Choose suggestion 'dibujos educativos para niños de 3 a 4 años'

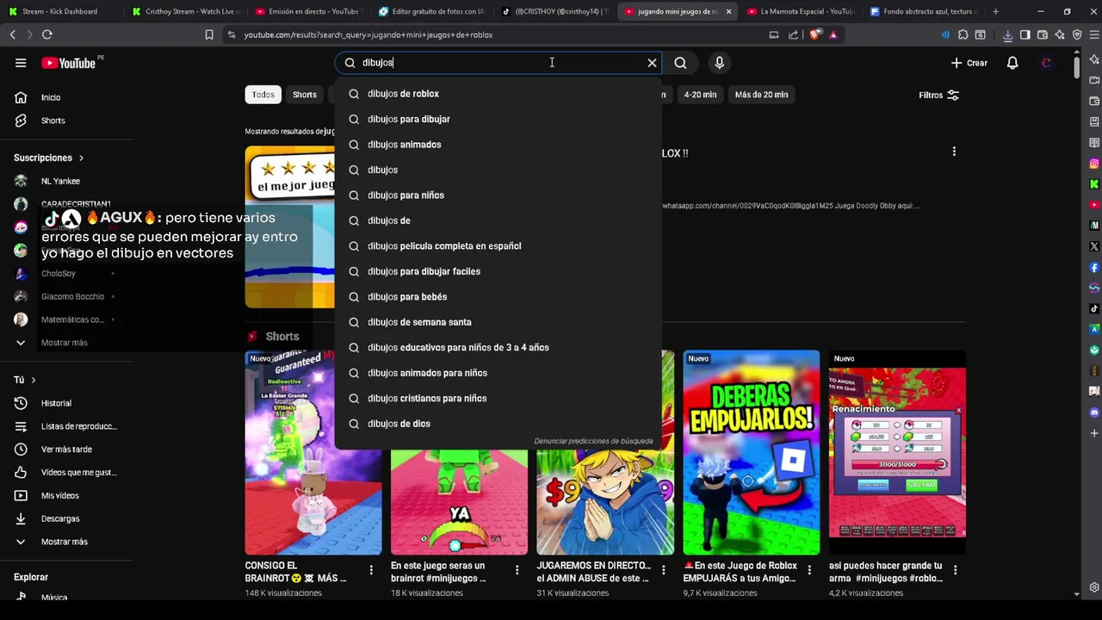[498, 348]
